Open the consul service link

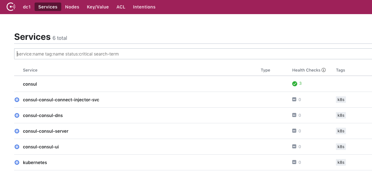point(30,84)
